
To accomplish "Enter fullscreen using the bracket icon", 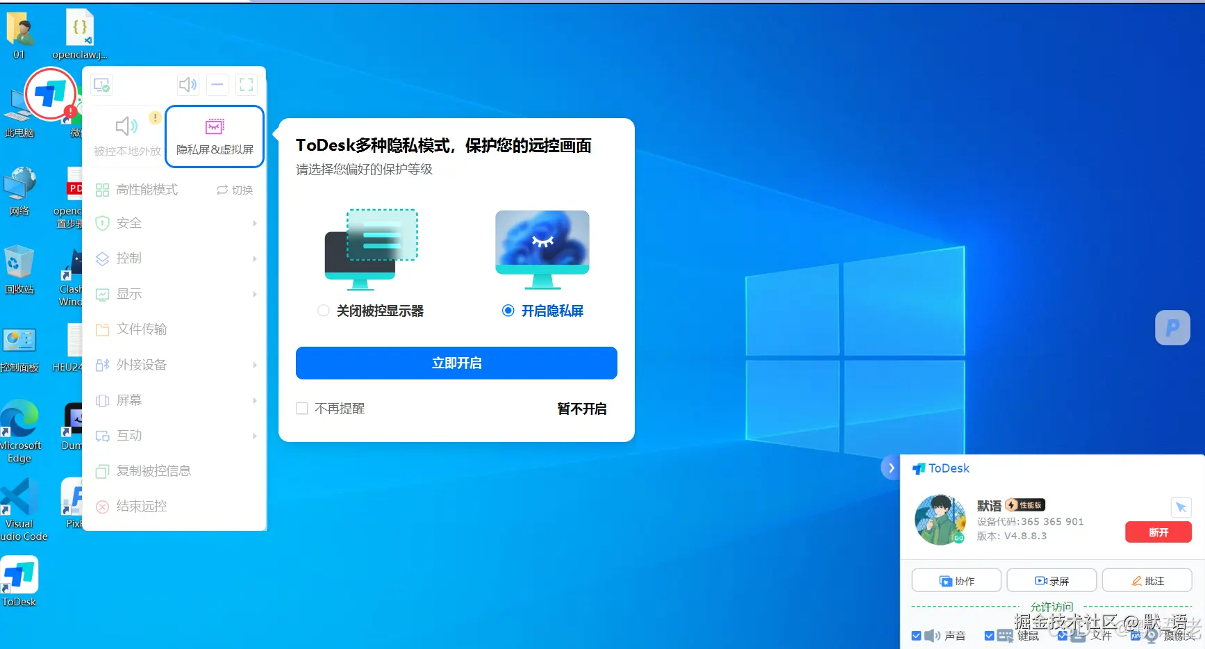I will pos(247,85).
